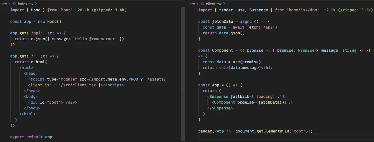Screen dimensions: 374x142
Task: Click the 'const fetchData = async () => {' line
Action: click(x=234, y=21)
